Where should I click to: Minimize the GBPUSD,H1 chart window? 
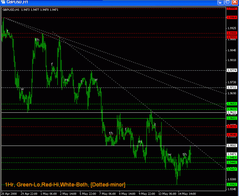click(220, 2)
